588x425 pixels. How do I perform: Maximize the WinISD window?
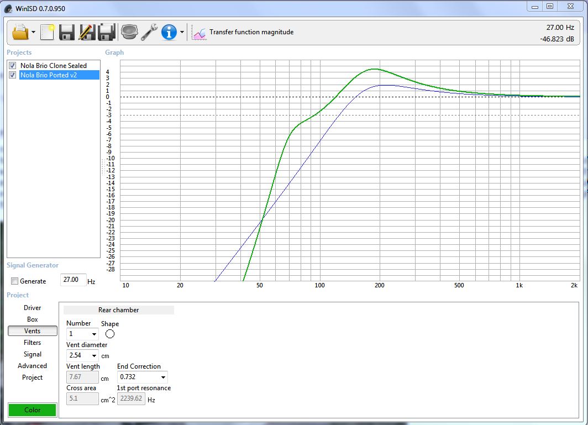coord(550,7)
